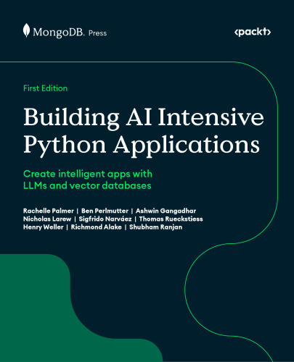Click the title line 'Python Applications'

coord(142,146)
